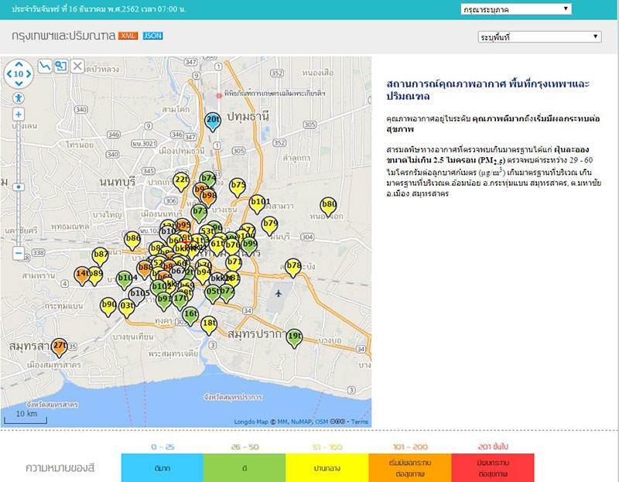Image resolution: width=619 pixels, height=482 pixels.
Task: Click the blue station marker 20t
Action: [213, 120]
